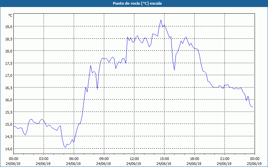Select the '19,0' y-axis tick label
268x167 pixels.
[x=9, y=27]
